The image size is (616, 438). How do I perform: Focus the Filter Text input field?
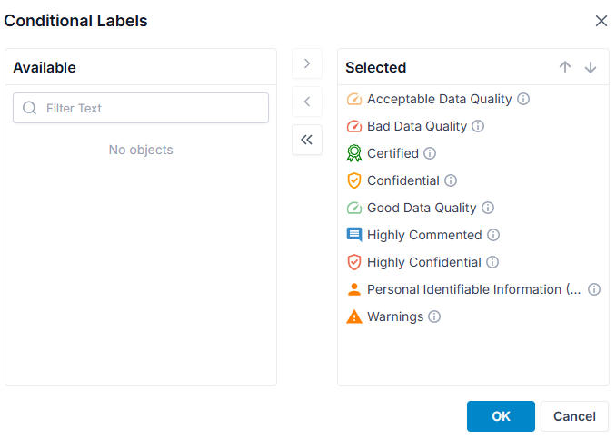pyautogui.click(x=141, y=108)
